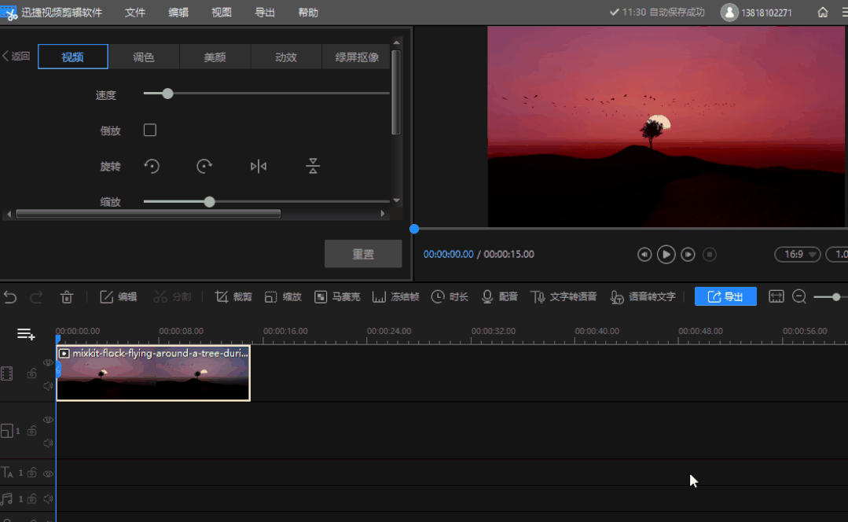
Task: Open the 16:9 aspect ratio dropdown
Action: point(797,254)
